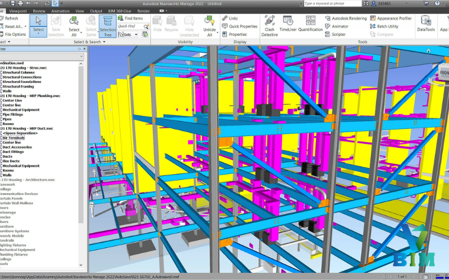Click the Quick Find input field
This screenshot has width=449, height=280.
click(x=130, y=26)
